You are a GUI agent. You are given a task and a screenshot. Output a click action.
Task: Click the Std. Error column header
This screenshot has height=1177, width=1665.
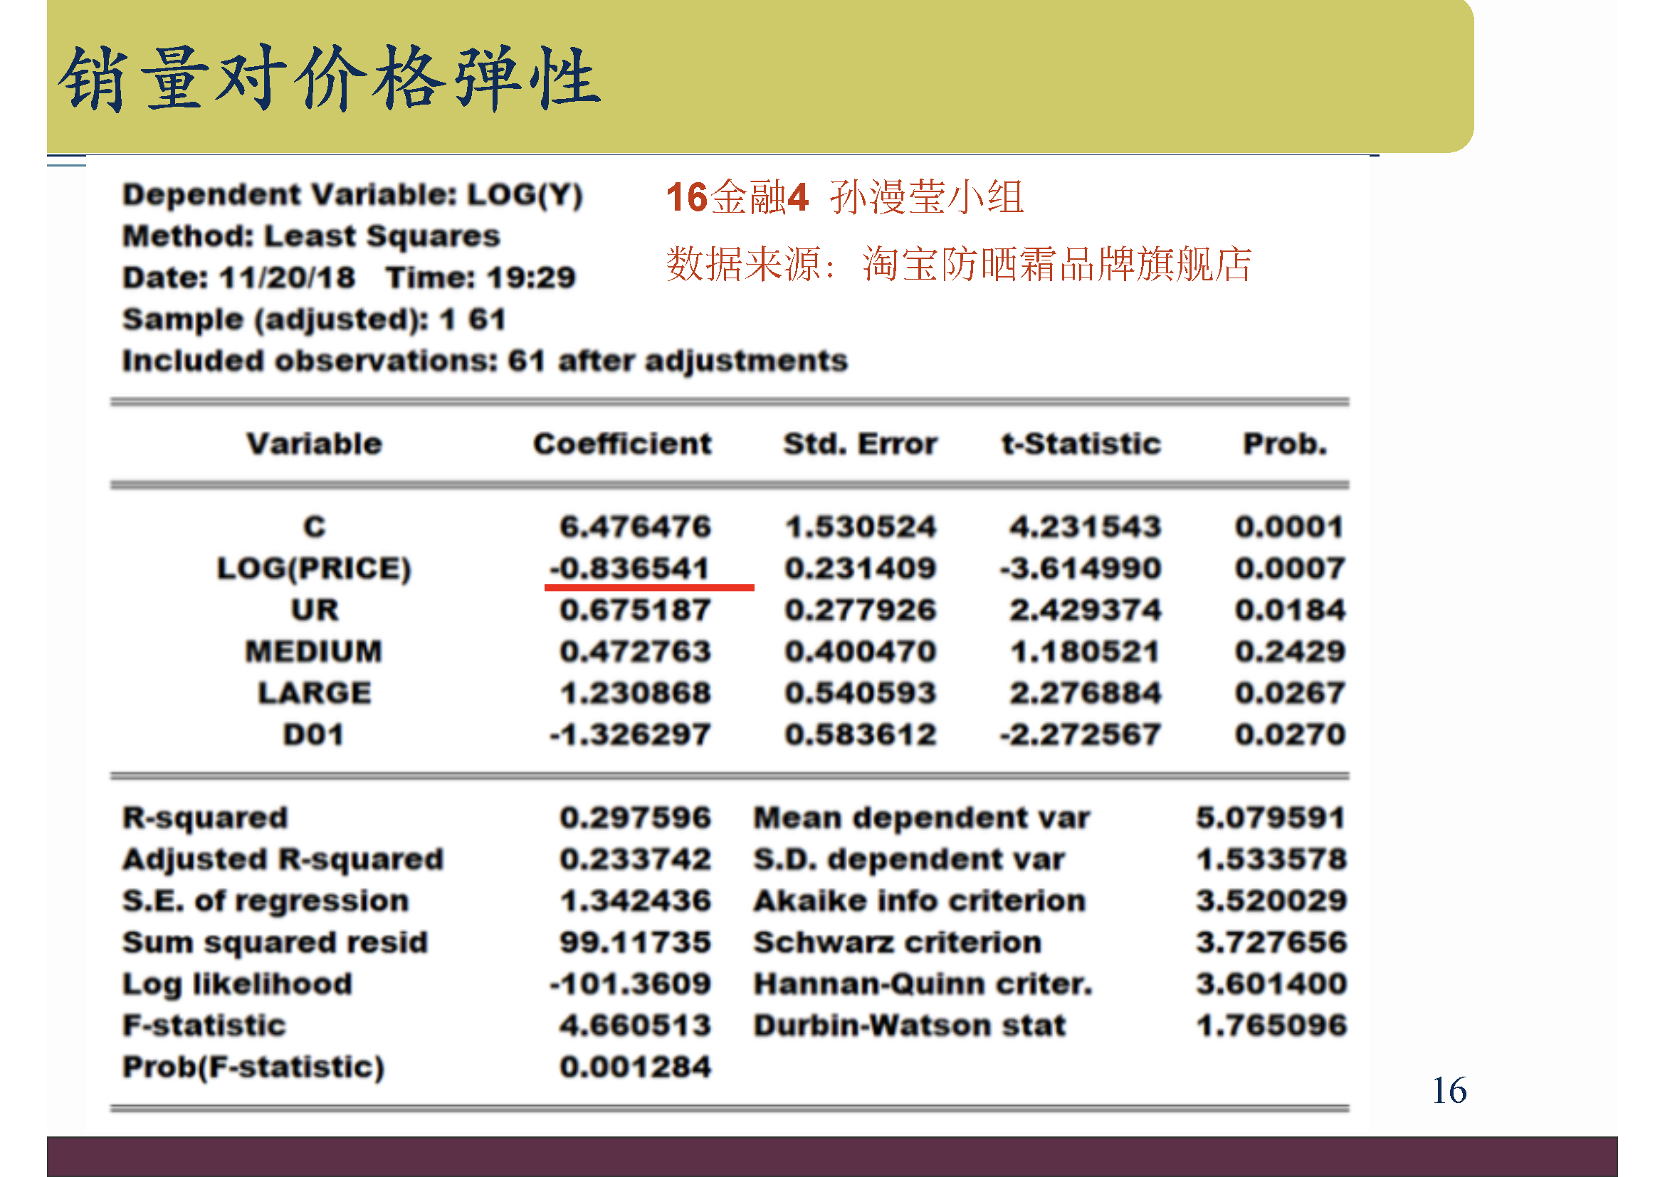[860, 443]
